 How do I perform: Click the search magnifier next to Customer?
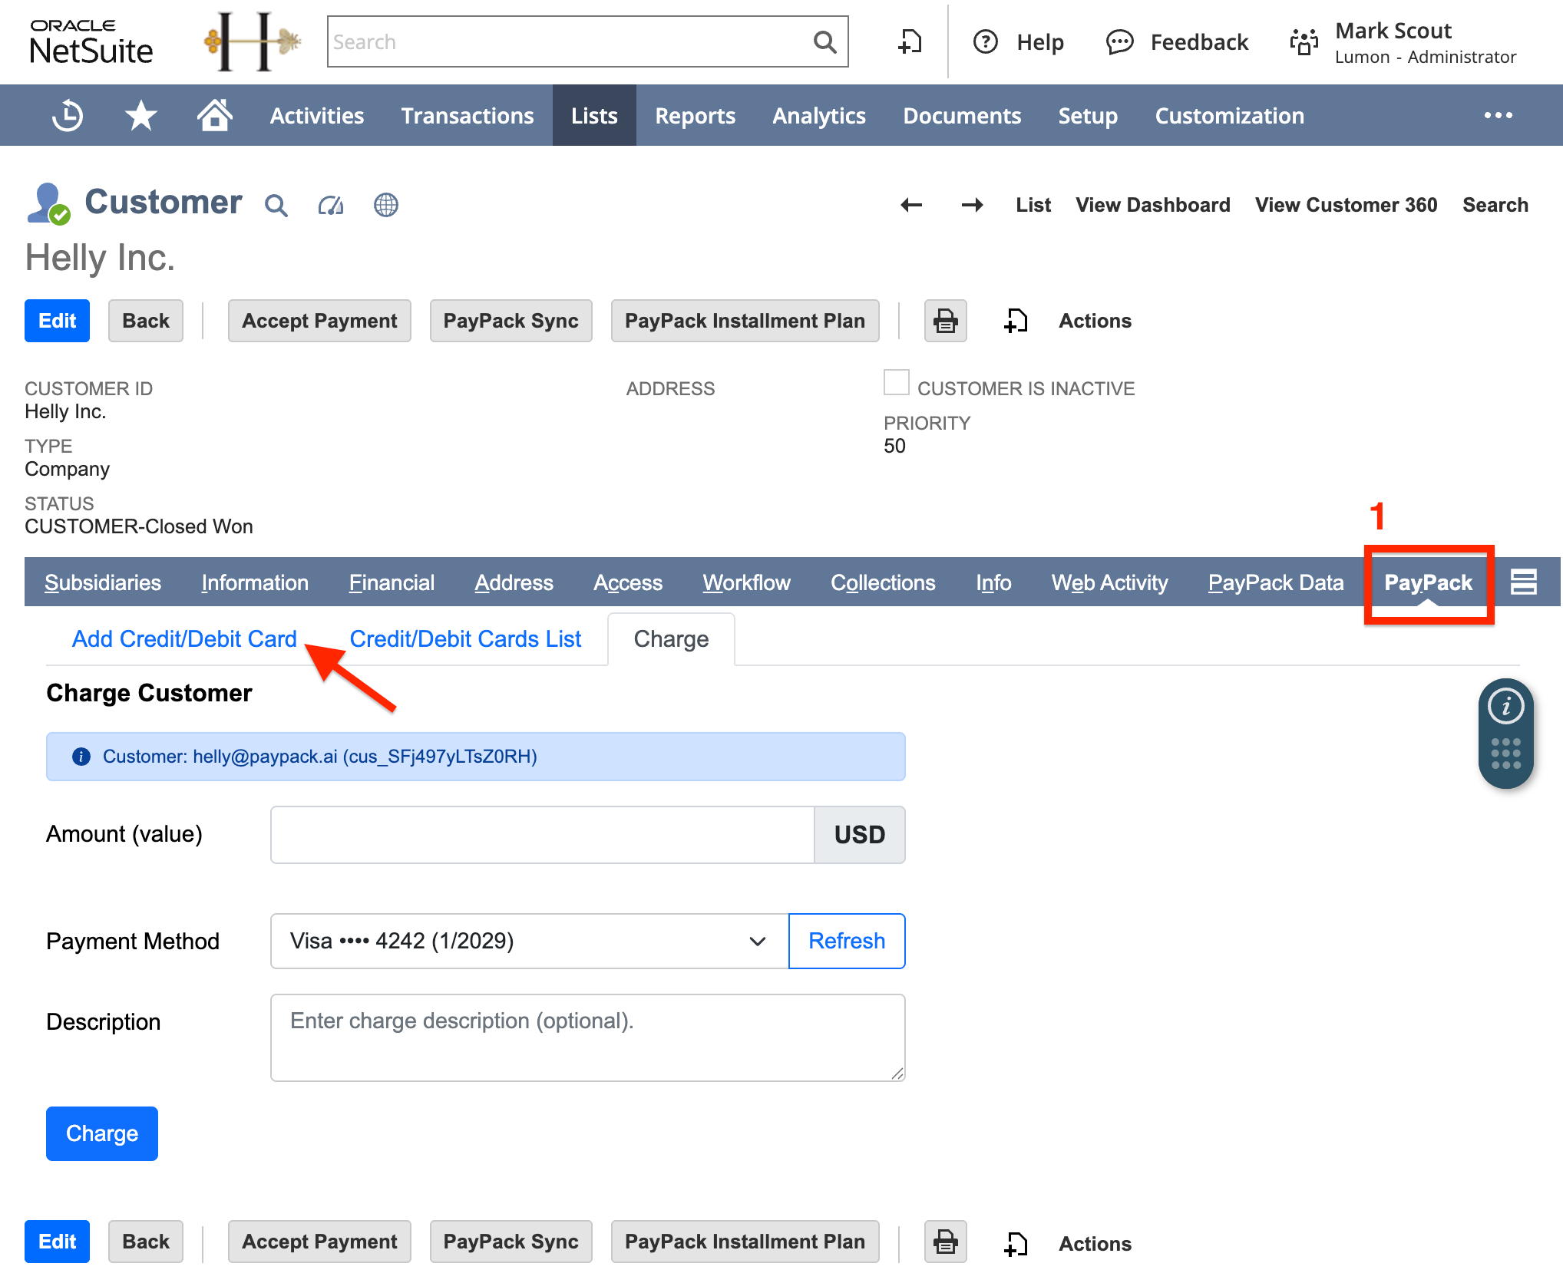coord(276,205)
